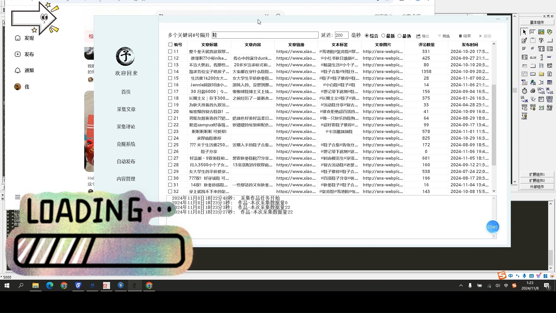Select the pointer tool in component toolbox
556x313 pixels.
pyautogui.click(x=524, y=32)
